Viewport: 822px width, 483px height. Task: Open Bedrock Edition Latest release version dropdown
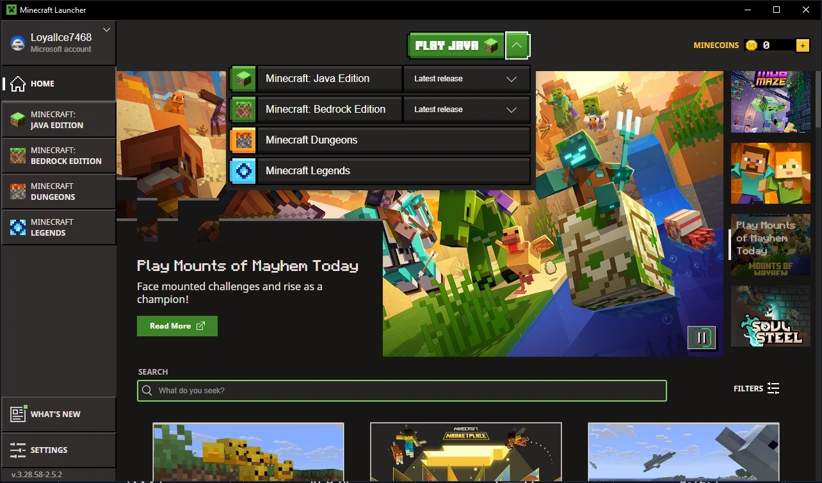click(466, 110)
